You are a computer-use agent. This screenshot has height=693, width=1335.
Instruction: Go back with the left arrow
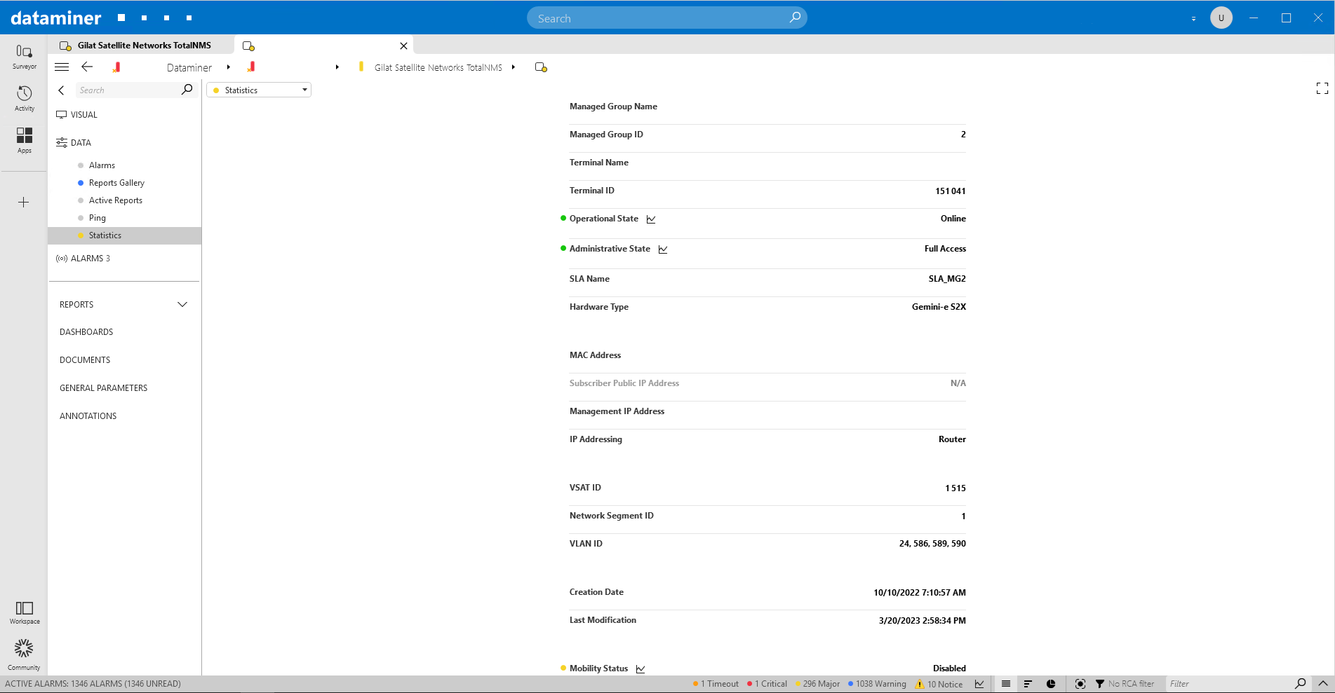click(87, 67)
